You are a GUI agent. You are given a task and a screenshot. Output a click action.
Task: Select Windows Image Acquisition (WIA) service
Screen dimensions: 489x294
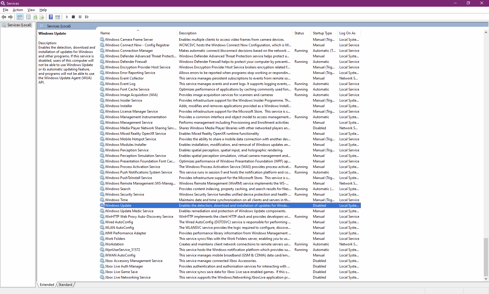point(230,95)
